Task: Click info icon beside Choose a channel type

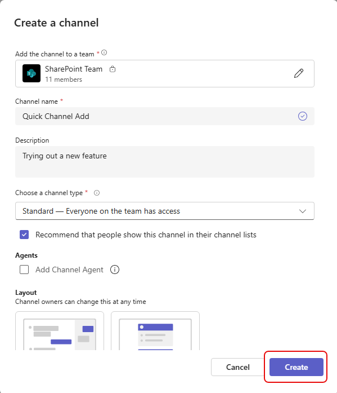Action: pyautogui.click(x=97, y=193)
